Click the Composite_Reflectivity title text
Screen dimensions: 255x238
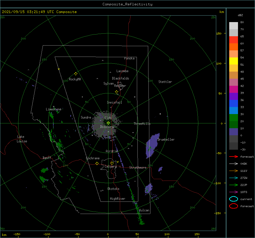click(127, 4)
